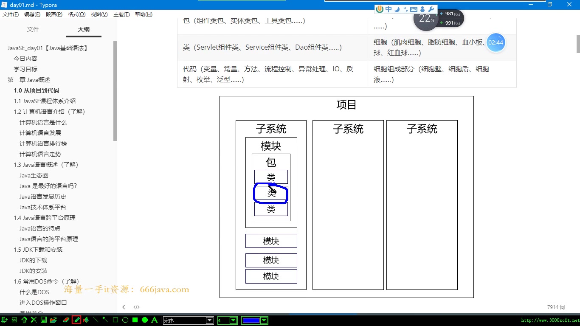
Task: Click the exit annotation icon in drawing toolbar
Action: click(x=4, y=320)
